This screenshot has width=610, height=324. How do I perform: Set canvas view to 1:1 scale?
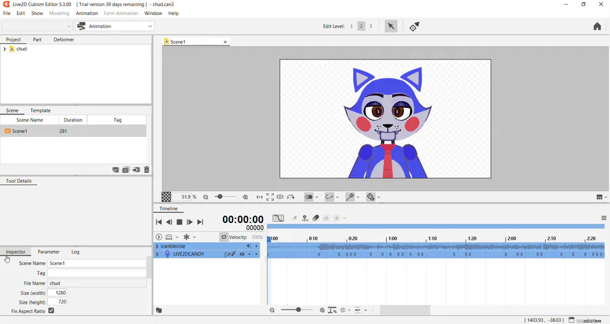click(260, 197)
